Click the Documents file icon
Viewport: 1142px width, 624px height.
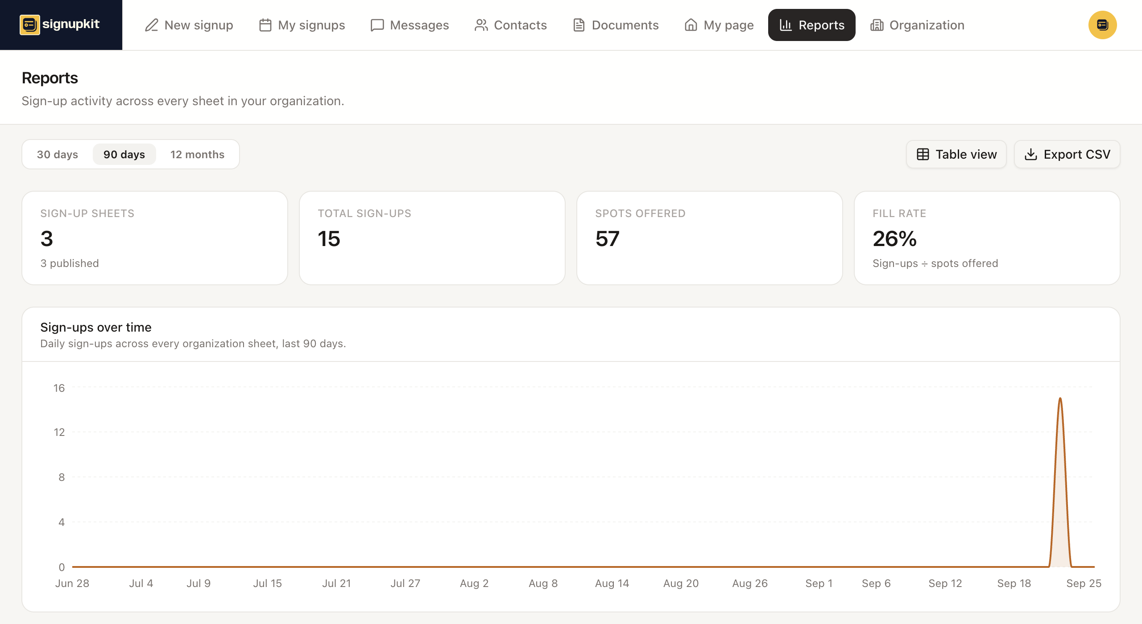coord(579,25)
